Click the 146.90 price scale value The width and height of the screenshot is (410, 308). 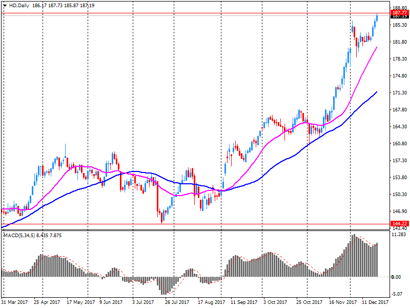tap(400, 211)
